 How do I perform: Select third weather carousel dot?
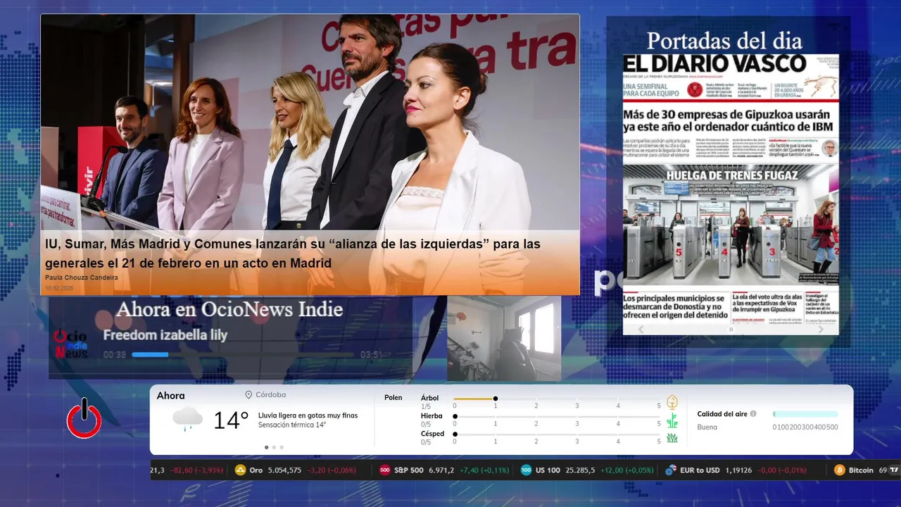[282, 447]
